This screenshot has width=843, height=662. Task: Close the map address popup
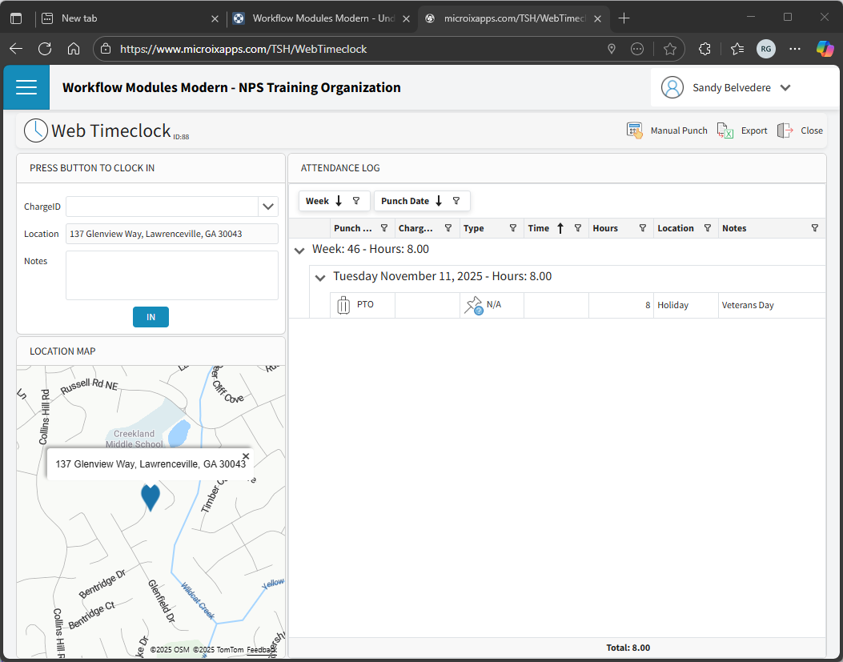(x=246, y=456)
